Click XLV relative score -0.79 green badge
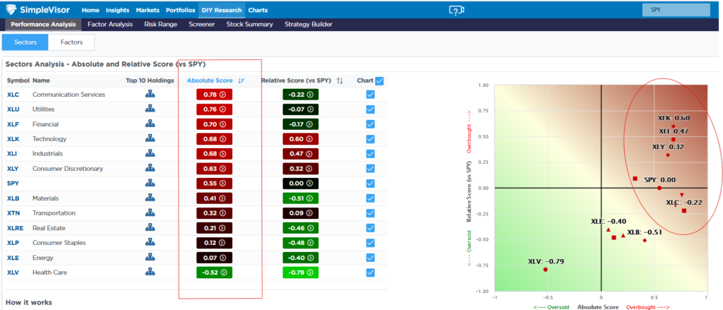The image size is (723, 310). [x=301, y=273]
